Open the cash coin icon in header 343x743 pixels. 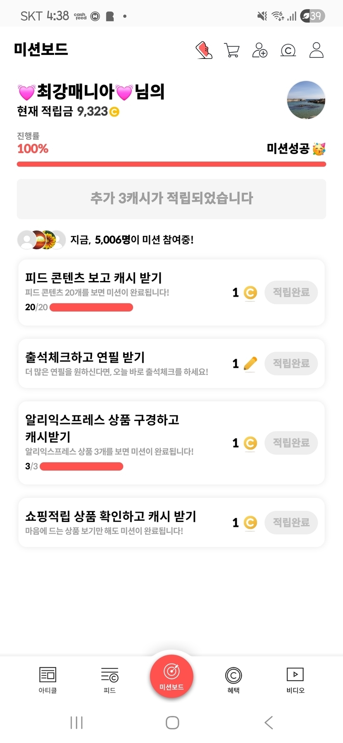coord(288,50)
